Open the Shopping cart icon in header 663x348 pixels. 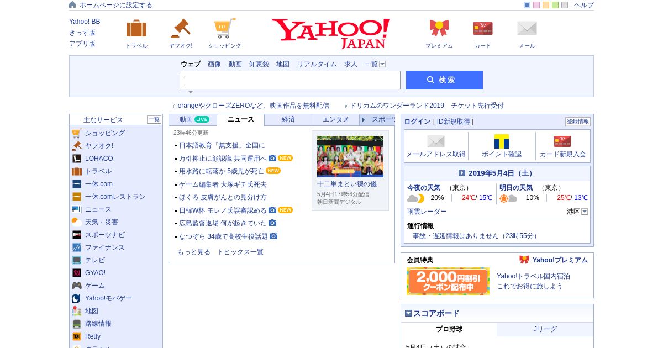coord(225,28)
